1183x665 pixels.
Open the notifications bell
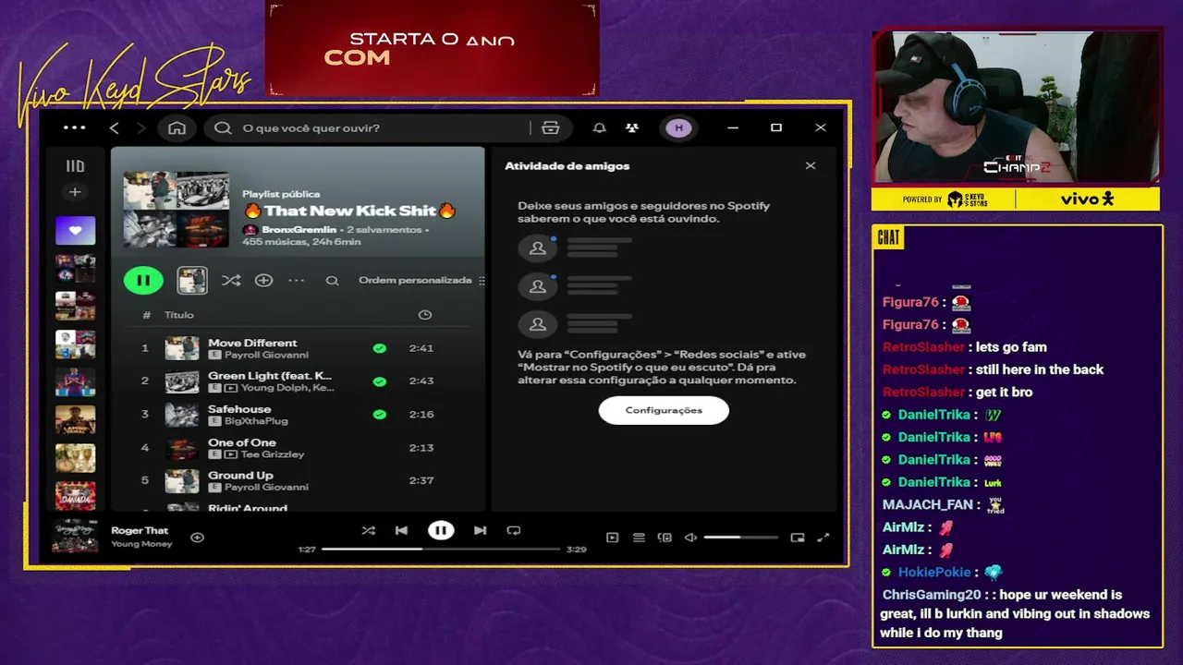pos(599,127)
